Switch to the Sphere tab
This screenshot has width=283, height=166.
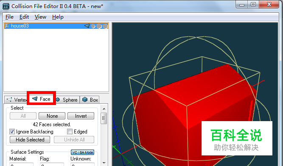pyautogui.click(x=67, y=100)
